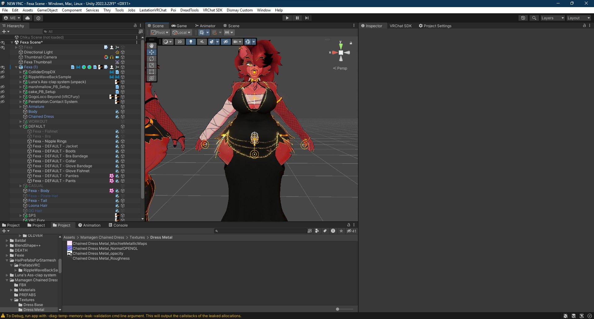This screenshot has width=594, height=319.
Task: Toggle scene lighting
Action: point(191,42)
